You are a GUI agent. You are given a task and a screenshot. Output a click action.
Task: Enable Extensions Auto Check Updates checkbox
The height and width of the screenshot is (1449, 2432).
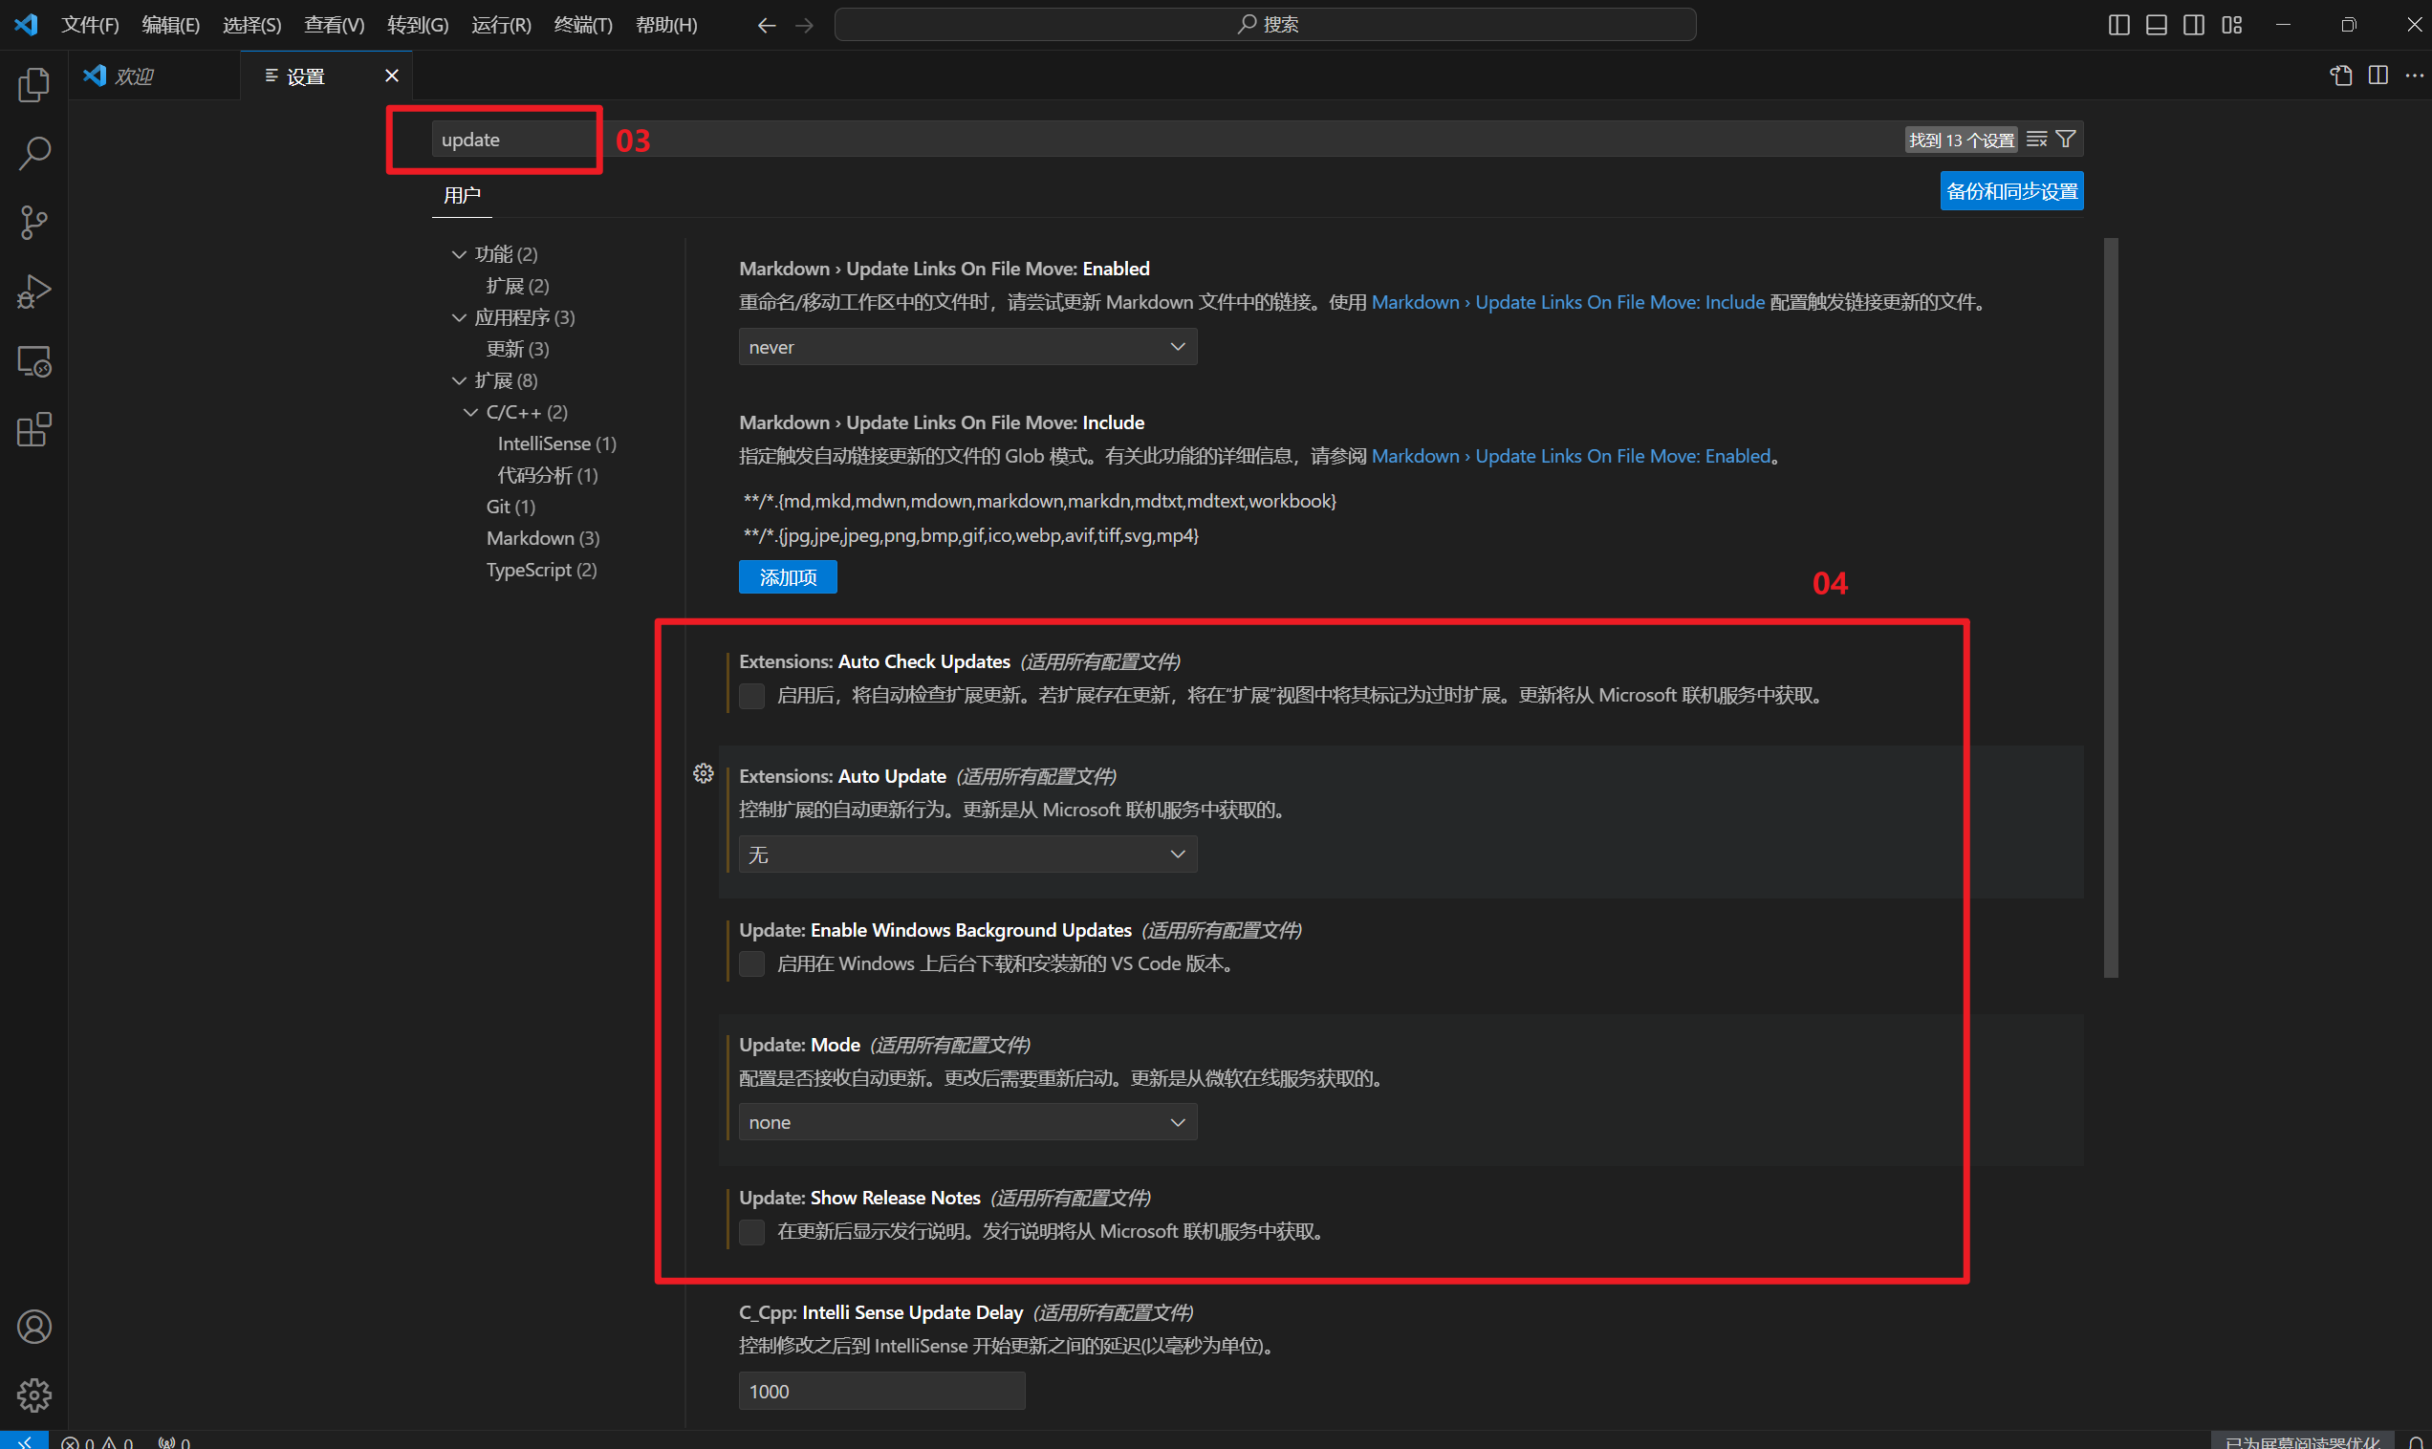click(x=751, y=696)
